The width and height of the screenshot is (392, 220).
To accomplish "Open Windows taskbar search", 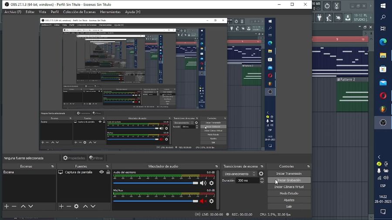I will (383, 17).
